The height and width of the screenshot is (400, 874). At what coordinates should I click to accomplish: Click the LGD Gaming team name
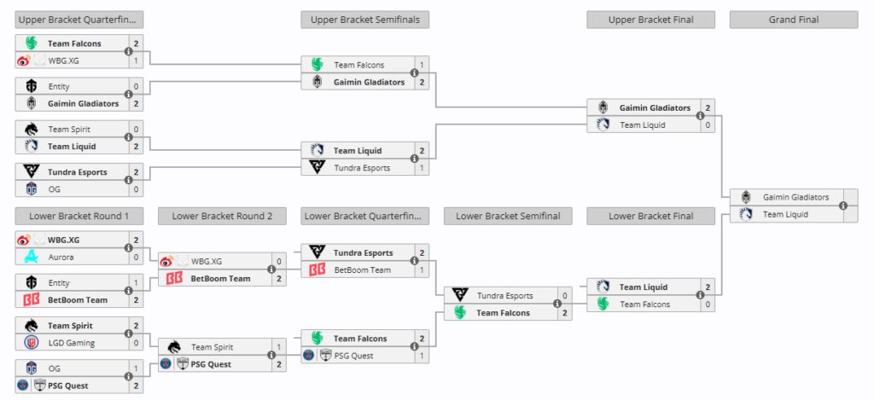click(70, 343)
